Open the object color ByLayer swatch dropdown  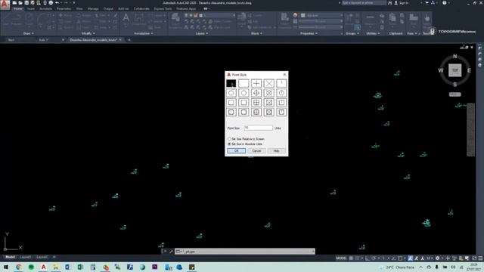(322, 15)
